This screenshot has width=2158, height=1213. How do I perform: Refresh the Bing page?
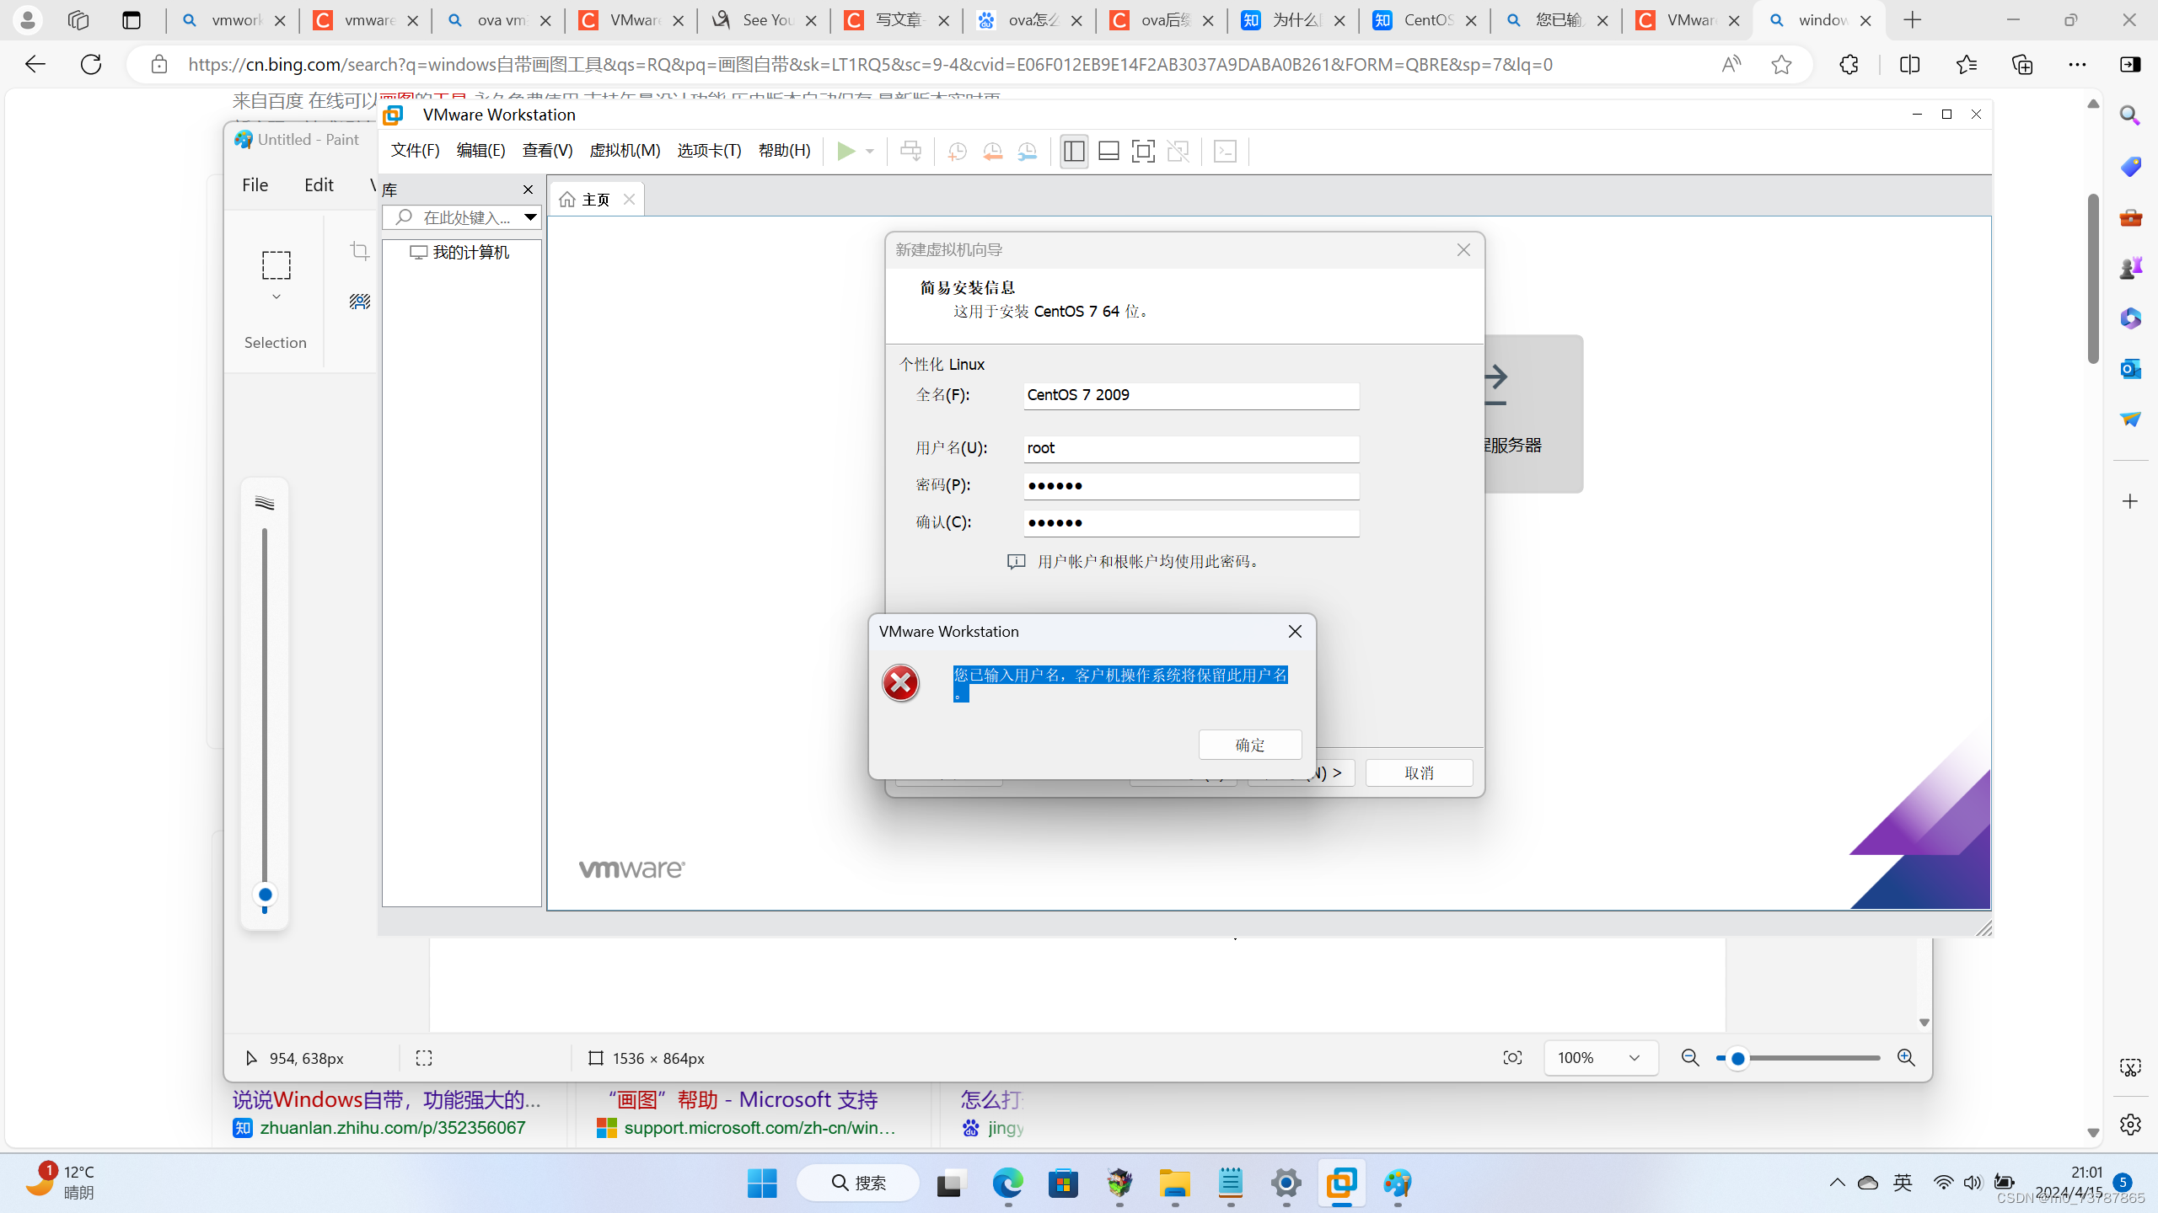pyautogui.click(x=91, y=65)
